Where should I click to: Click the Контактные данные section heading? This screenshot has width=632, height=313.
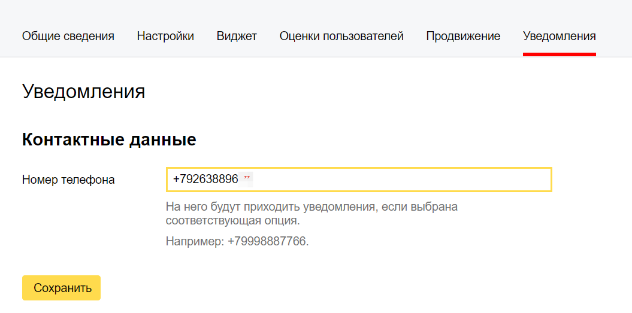[109, 140]
